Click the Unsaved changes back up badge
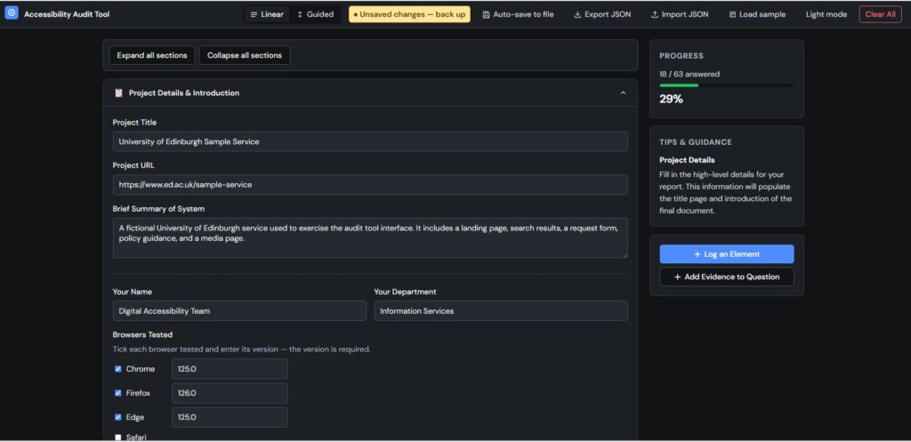Image resolution: width=911 pixels, height=442 pixels. point(409,14)
